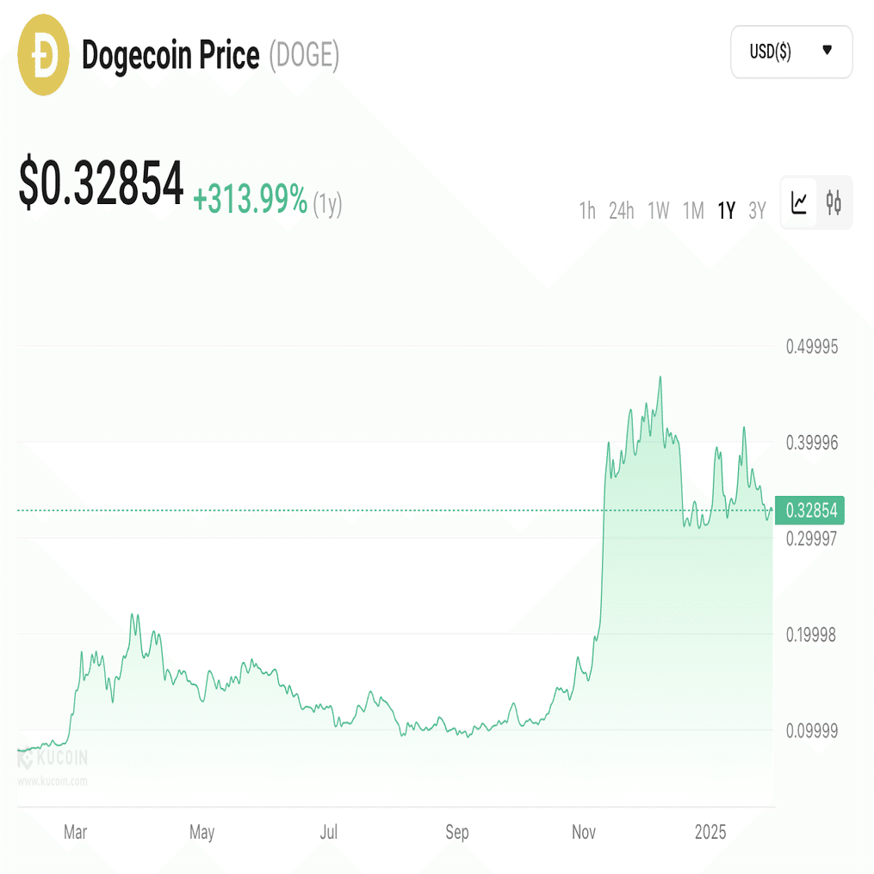Click the green upward trend line icon
The height and width of the screenshot is (874, 874).
pos(797,201)
